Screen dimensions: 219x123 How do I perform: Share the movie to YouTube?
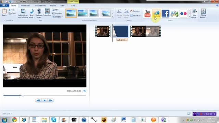(x=147, y=13)
